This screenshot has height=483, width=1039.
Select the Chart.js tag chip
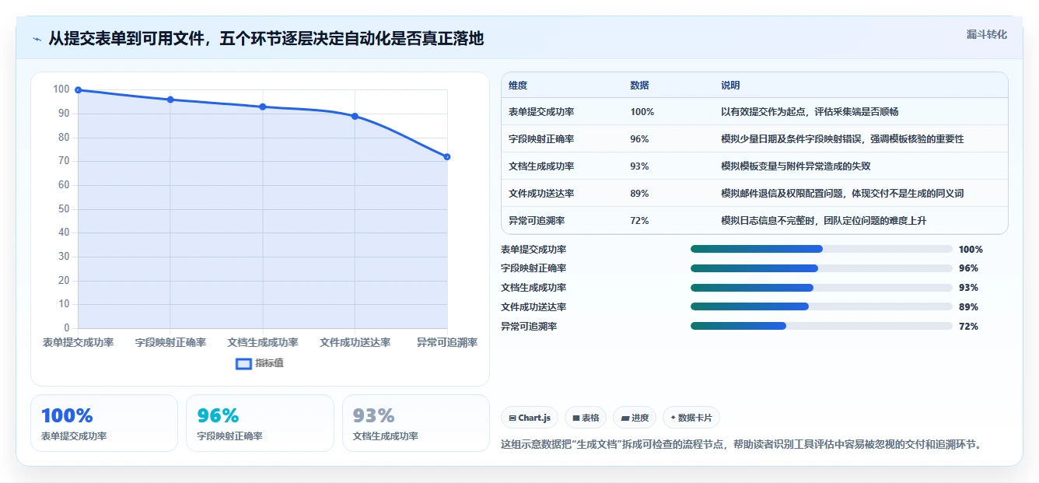click(x=530, y=418)
